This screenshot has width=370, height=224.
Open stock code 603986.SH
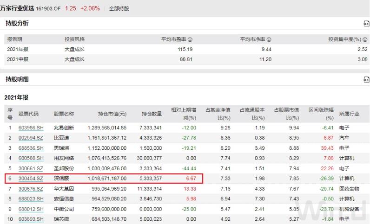(x=31, y=128)
